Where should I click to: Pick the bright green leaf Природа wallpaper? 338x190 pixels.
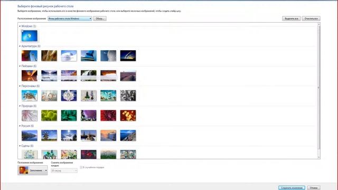[x=49, y=116]
